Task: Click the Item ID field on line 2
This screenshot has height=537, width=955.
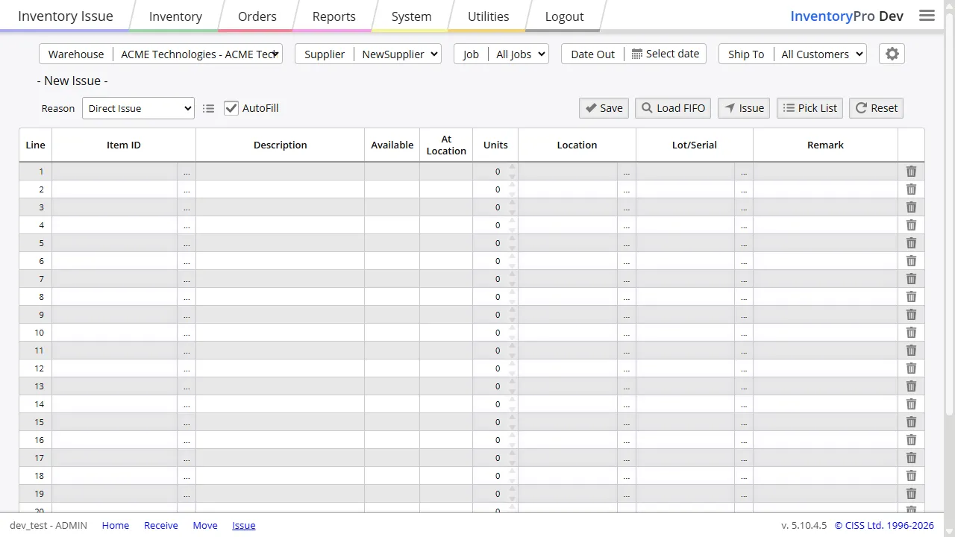Action: (x=115, y=189)
